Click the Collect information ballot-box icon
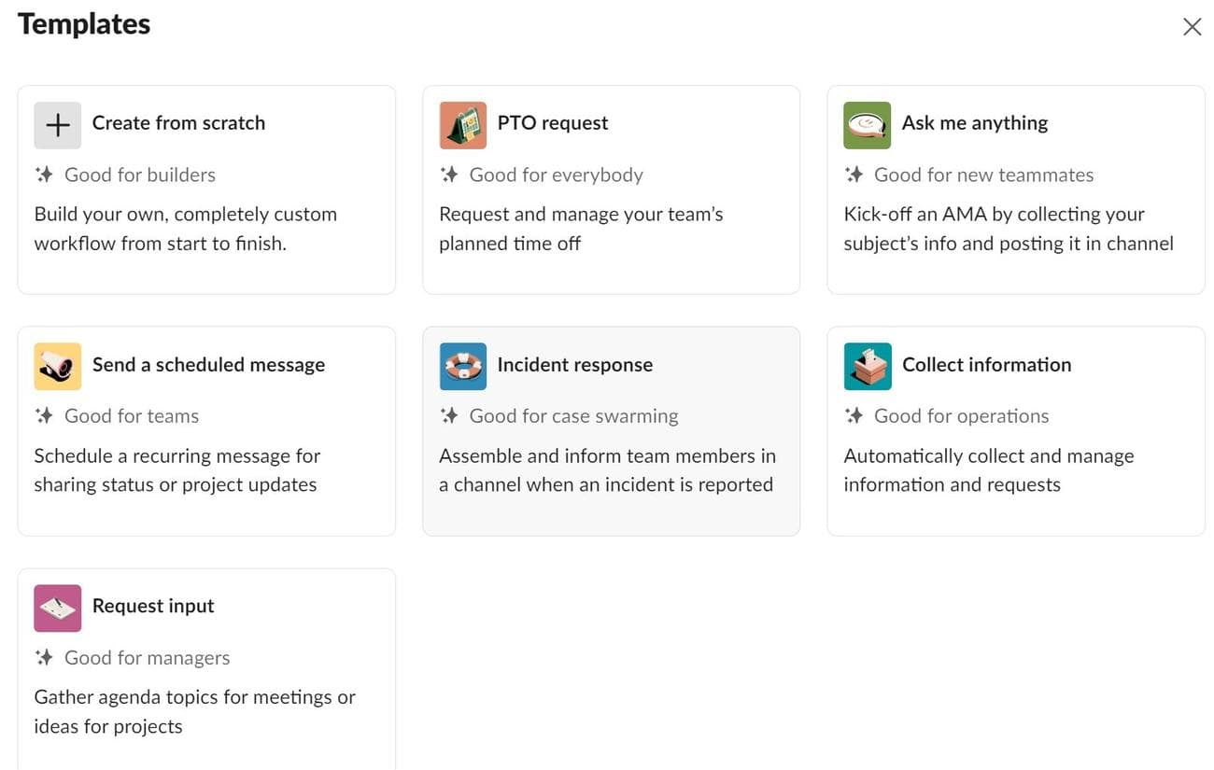Screen dimensions: 1214x770 867,366
